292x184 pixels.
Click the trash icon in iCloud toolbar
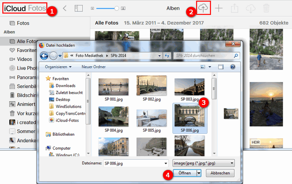pos(266,8)
